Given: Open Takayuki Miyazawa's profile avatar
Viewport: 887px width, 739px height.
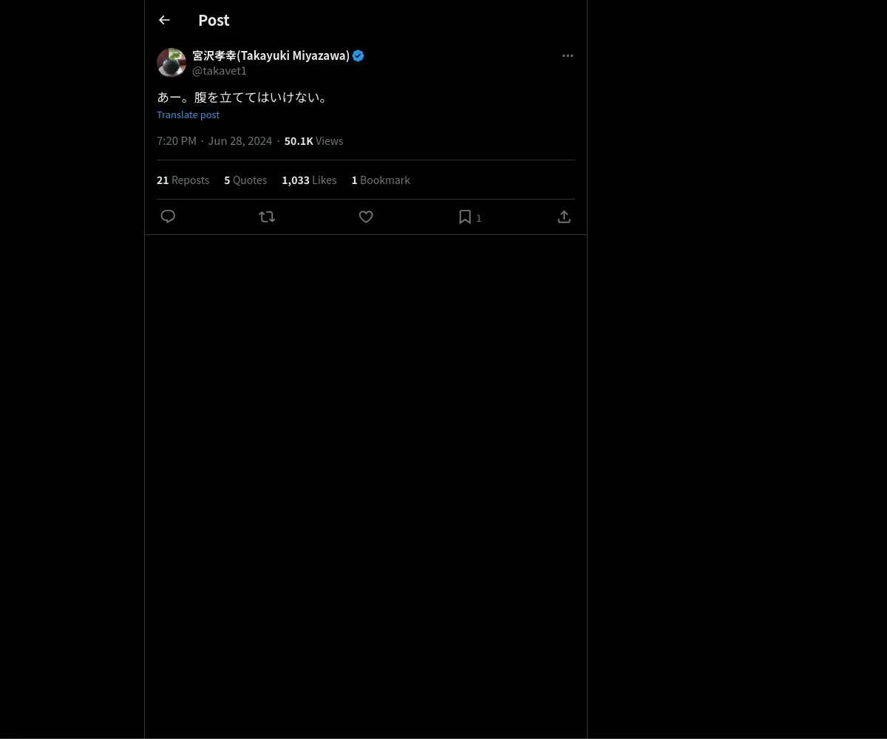Looking at the screenshot, I should coord(171,63).
